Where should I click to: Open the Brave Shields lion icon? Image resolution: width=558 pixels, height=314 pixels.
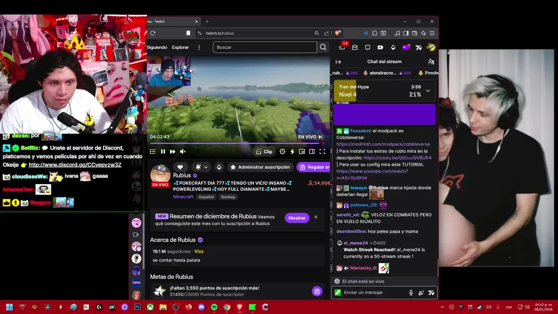[x=337, y=33]
